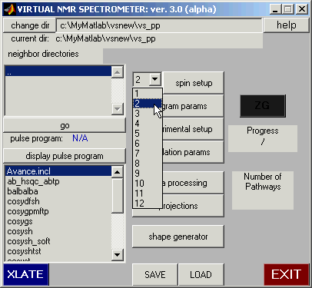Maximize the Virtual NMR Spectrometer window
This screenshot has width=312, height=288.
287,10
